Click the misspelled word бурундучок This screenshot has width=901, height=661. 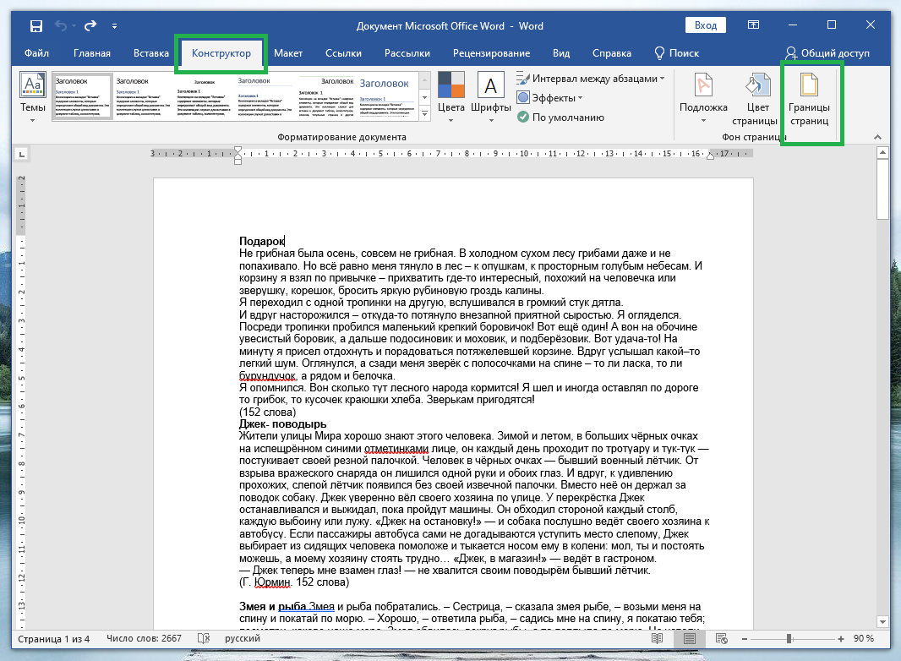(x=268, y=376)
